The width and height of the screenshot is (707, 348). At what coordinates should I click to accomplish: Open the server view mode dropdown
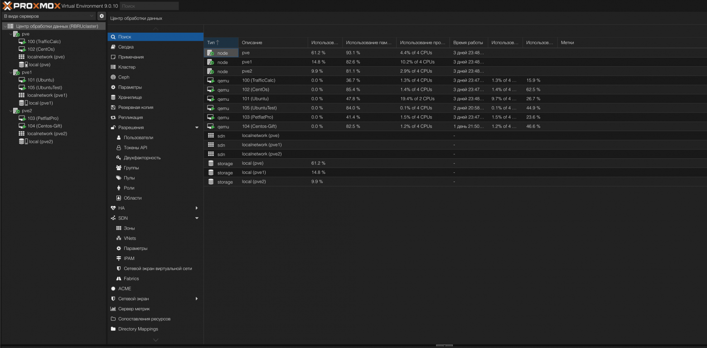tap(49, 16)
